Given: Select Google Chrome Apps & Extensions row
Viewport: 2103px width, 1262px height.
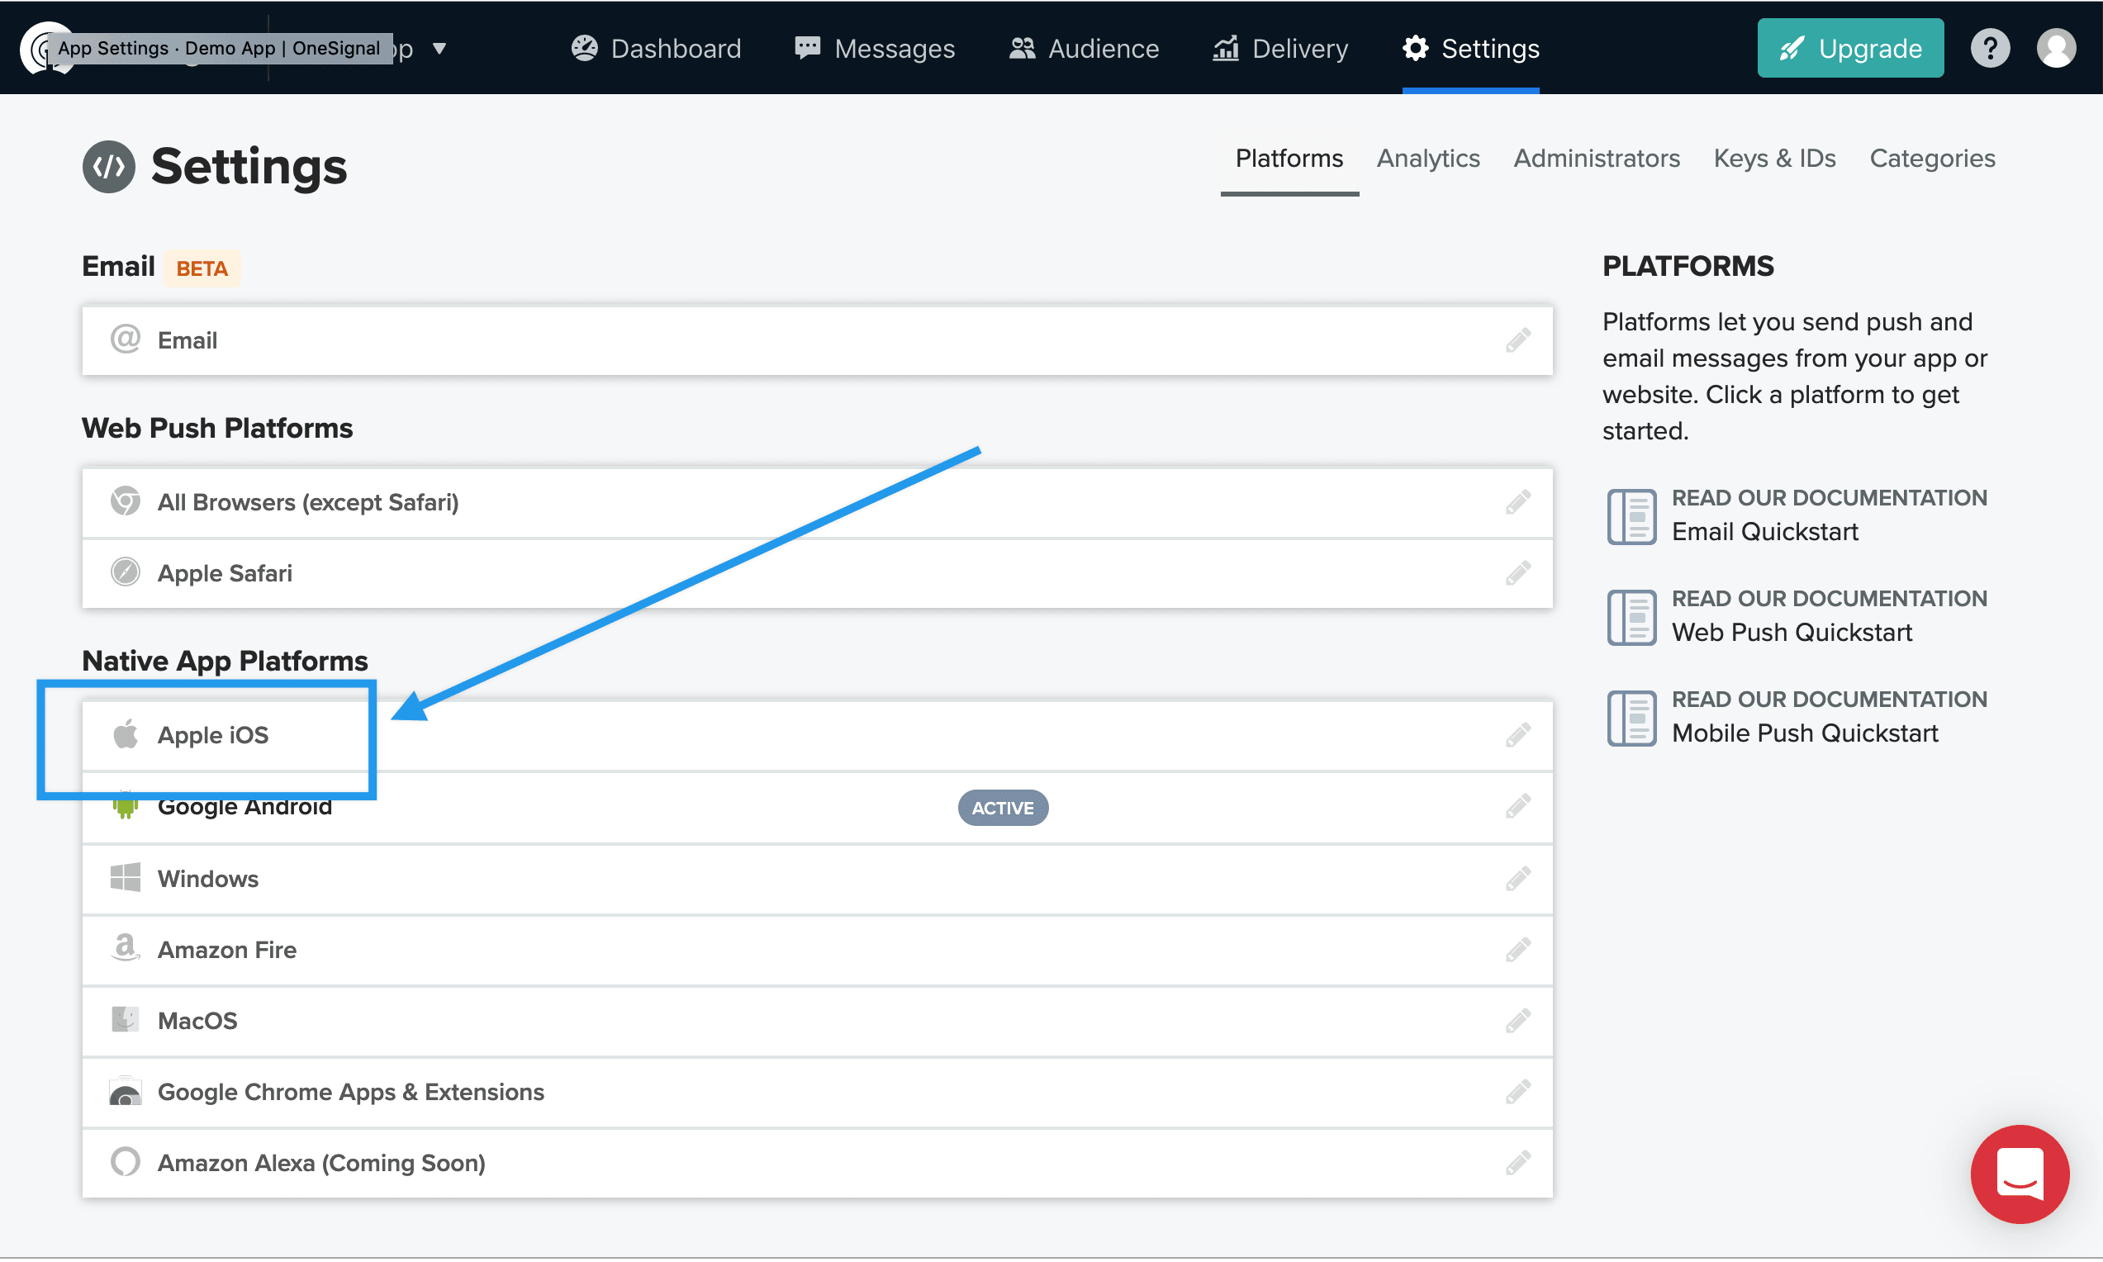Looking at the screenshot, I should (x=350, y=1092).
